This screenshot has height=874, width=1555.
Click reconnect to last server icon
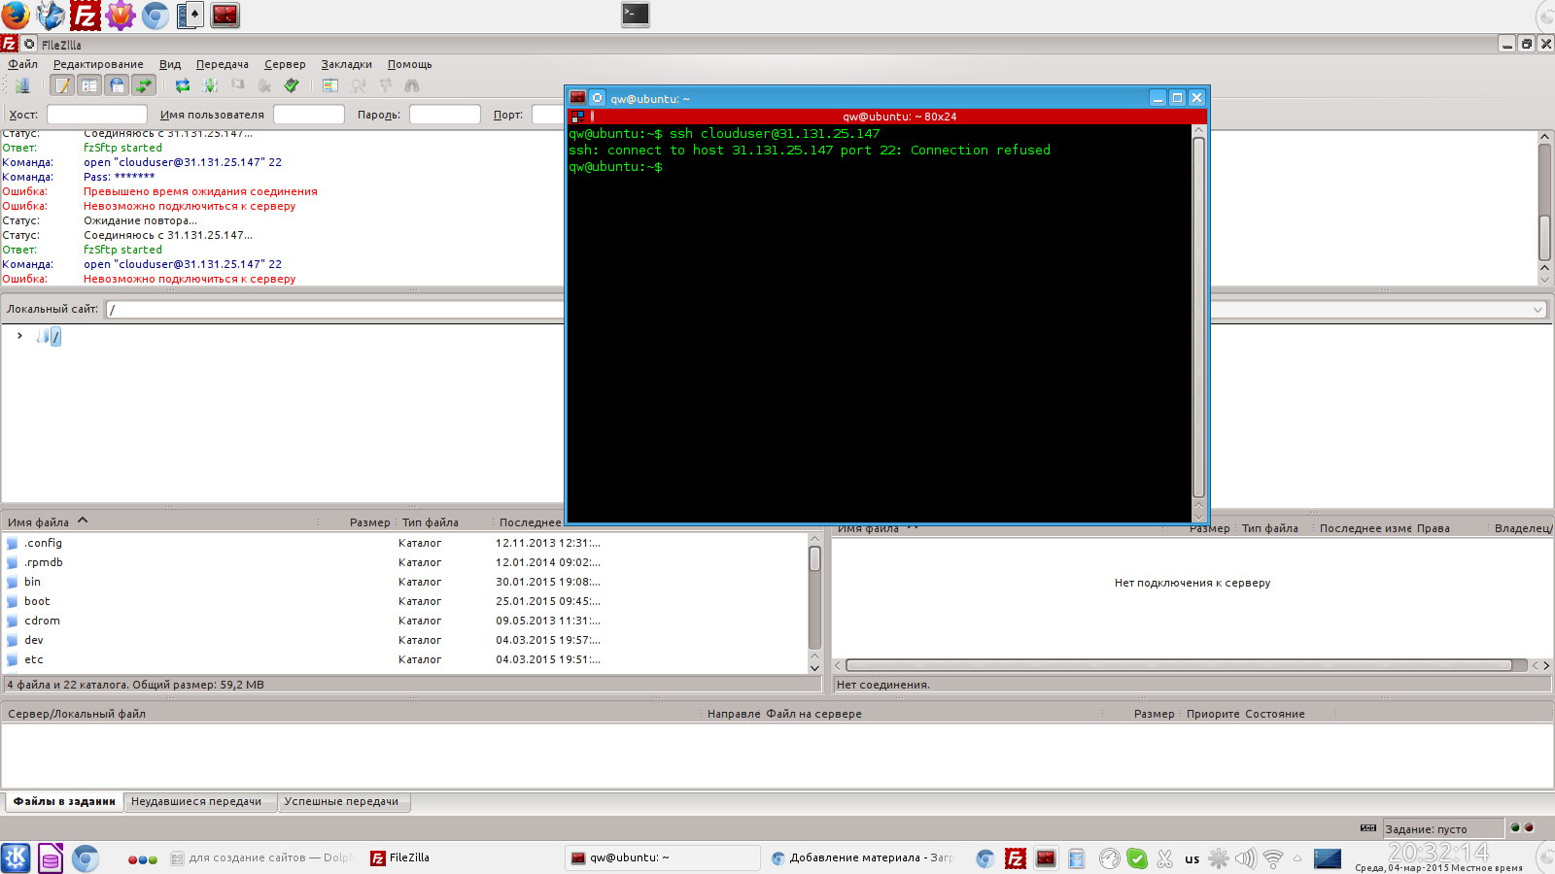tap(292, 85)
